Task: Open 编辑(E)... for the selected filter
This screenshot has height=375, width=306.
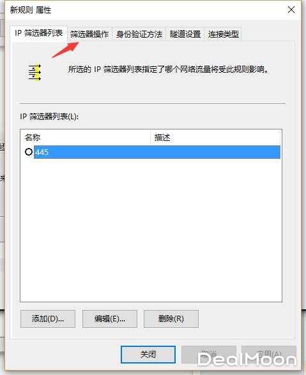Action: click(110, 319)
